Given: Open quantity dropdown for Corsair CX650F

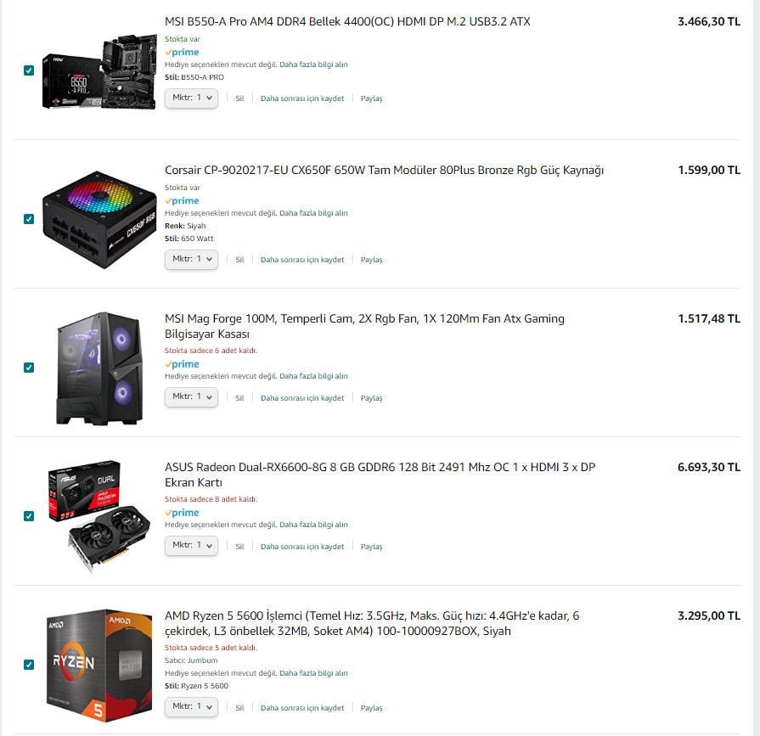Looking at the screenshot, I should [191, 259].
